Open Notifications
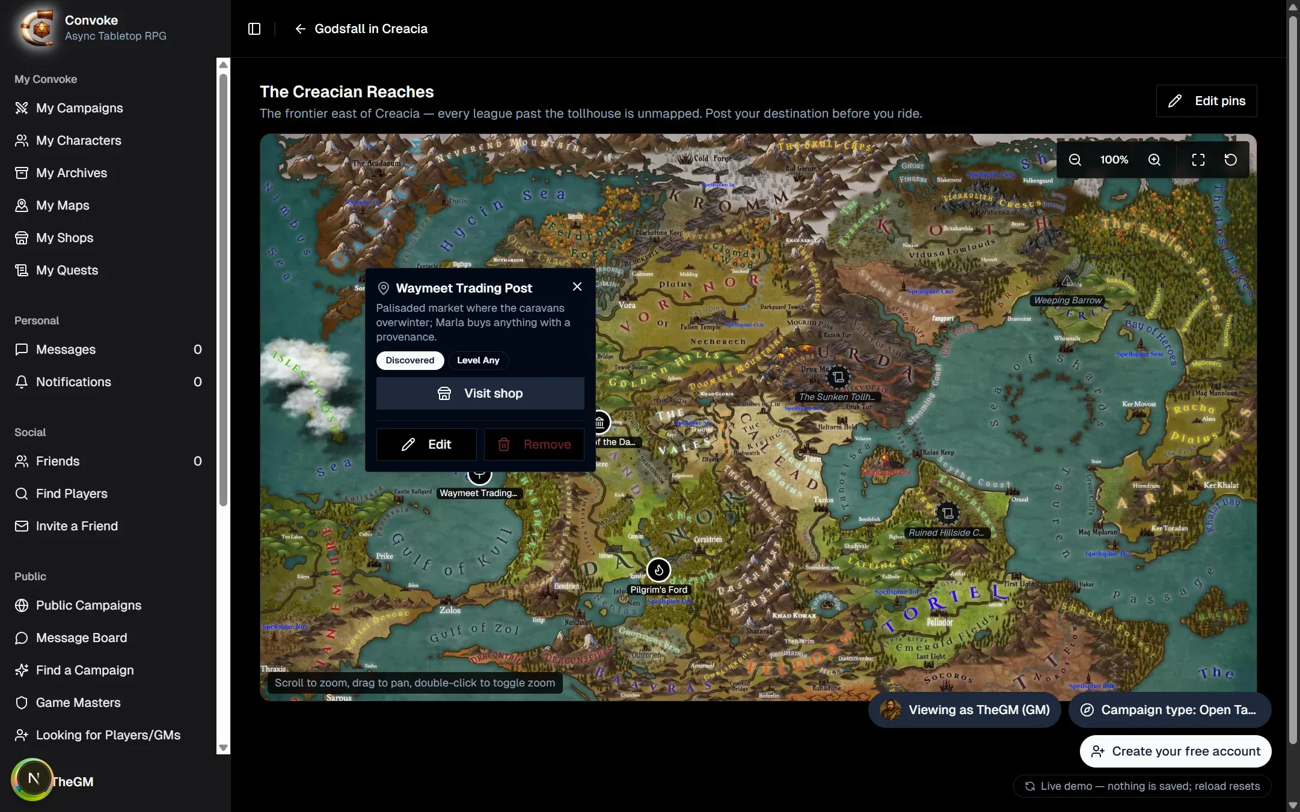 [x=108, y=382]
